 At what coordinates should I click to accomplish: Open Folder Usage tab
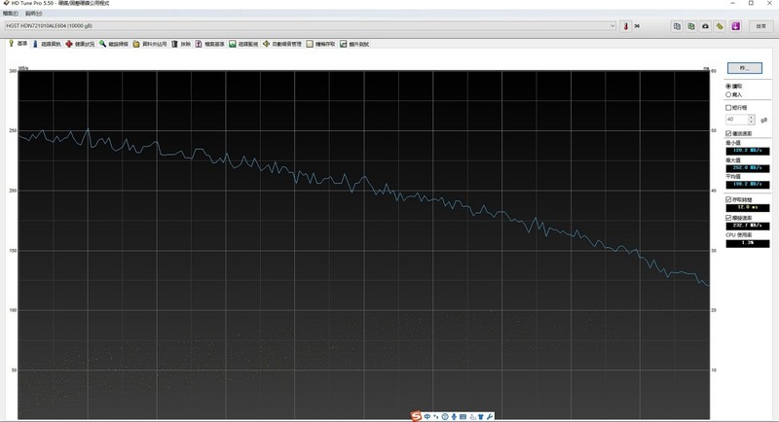150,44
